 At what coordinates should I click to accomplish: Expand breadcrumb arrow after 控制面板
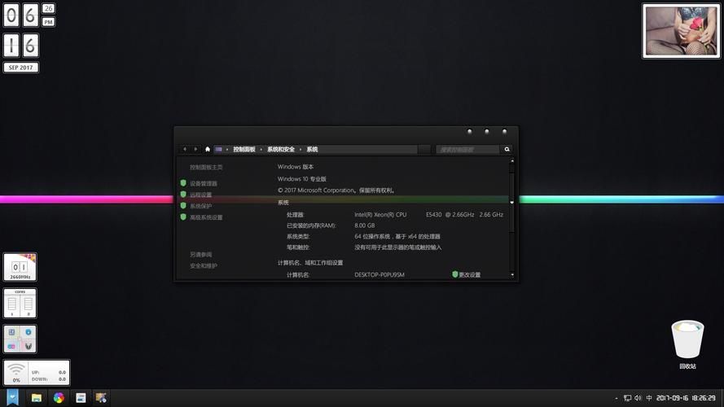point(261,150)
